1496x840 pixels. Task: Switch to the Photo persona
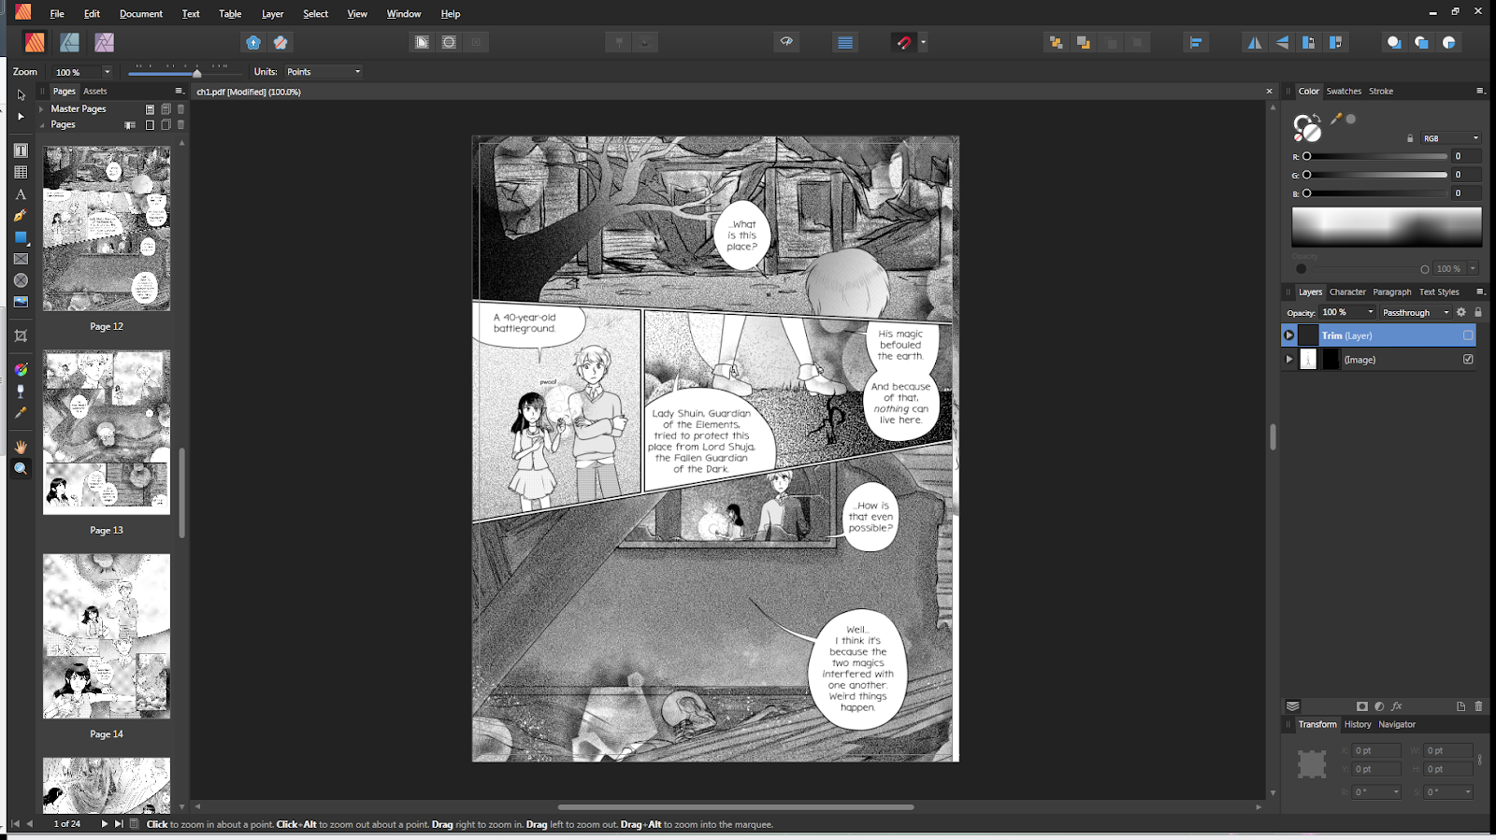coord(104,42)
